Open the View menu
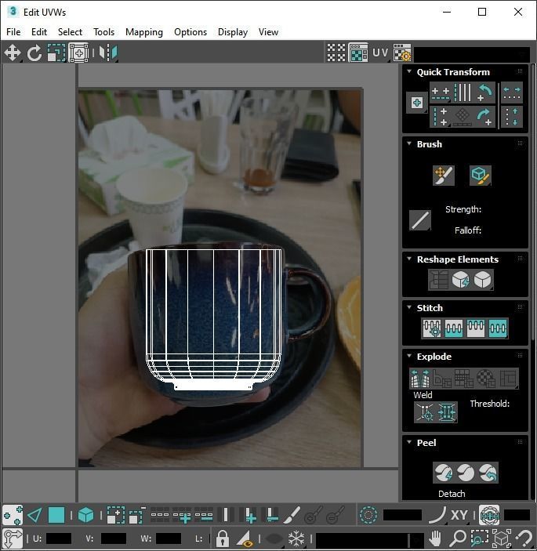Image resolution: width=537 pixels, height=551 pixels. click(x=268, y=32)
